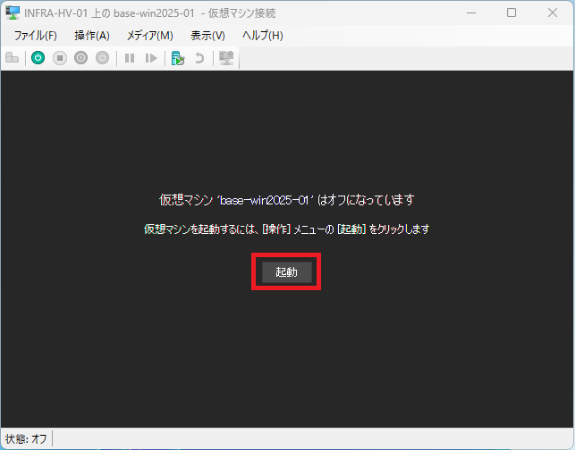
Task: Open the メディア(M) menu
Action: tap(150, 36)
